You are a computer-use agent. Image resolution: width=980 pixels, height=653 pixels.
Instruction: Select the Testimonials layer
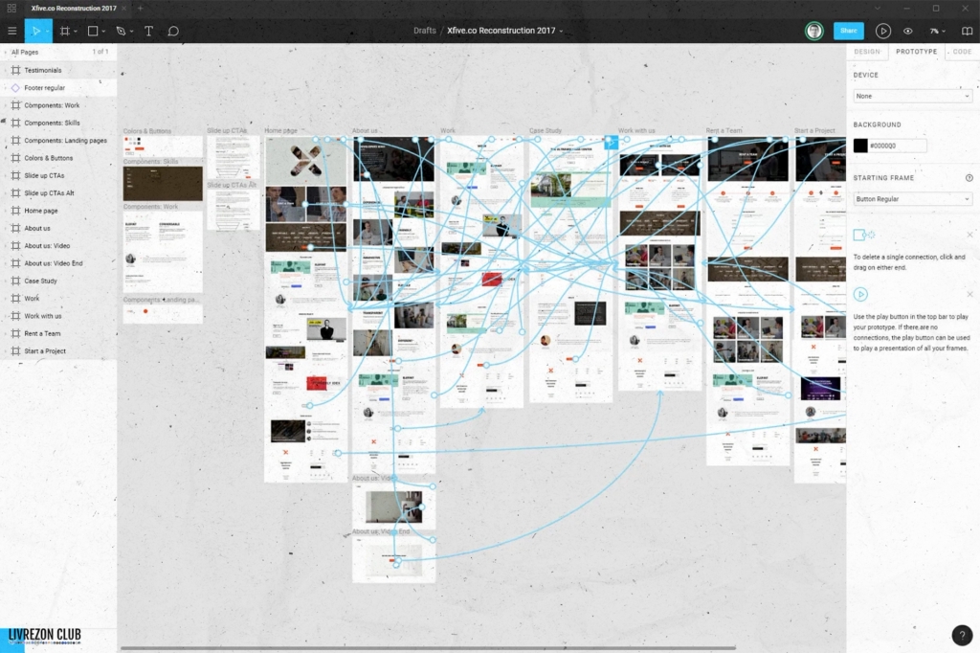click(58, 70)
